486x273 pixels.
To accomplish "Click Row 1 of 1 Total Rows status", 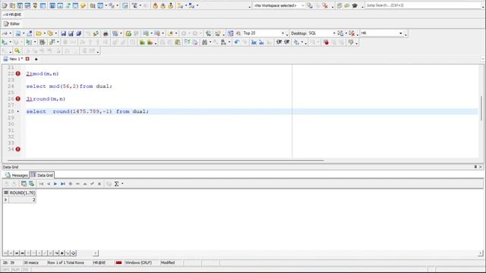I will pyautogui.click(x=66, y=262).
